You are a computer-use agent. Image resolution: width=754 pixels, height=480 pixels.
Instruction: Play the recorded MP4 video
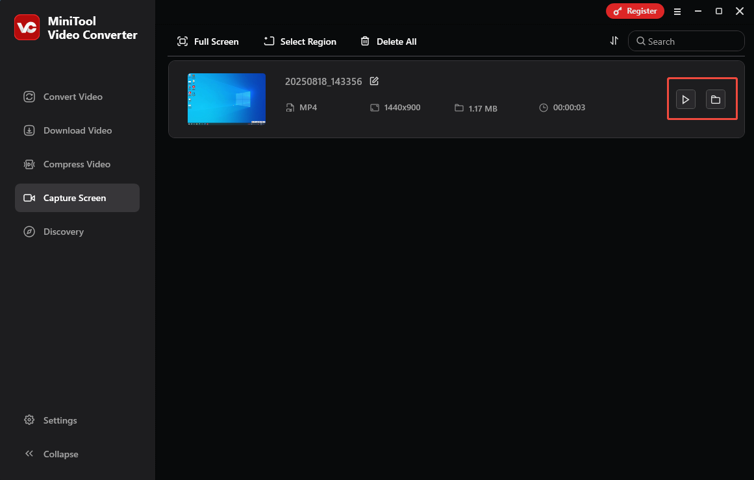[685, 99]
